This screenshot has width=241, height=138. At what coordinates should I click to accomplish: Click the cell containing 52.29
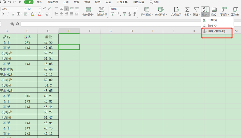(48, 53)
